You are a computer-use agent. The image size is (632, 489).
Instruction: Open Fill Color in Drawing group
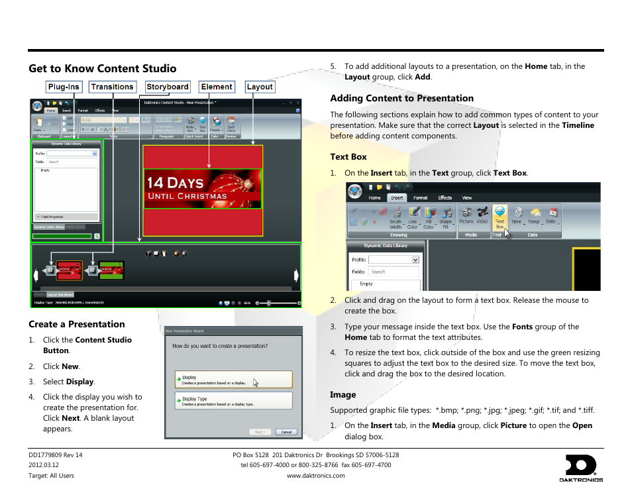point(429,218)
